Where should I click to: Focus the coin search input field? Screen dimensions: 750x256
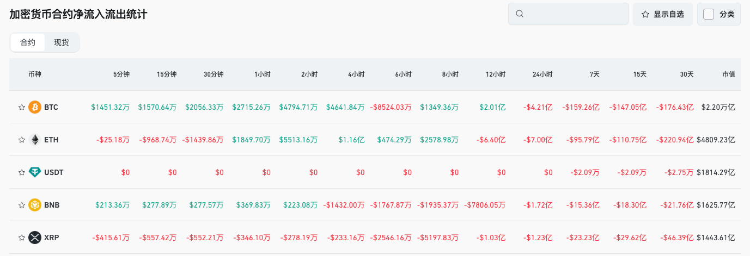[x=575, y=14]
